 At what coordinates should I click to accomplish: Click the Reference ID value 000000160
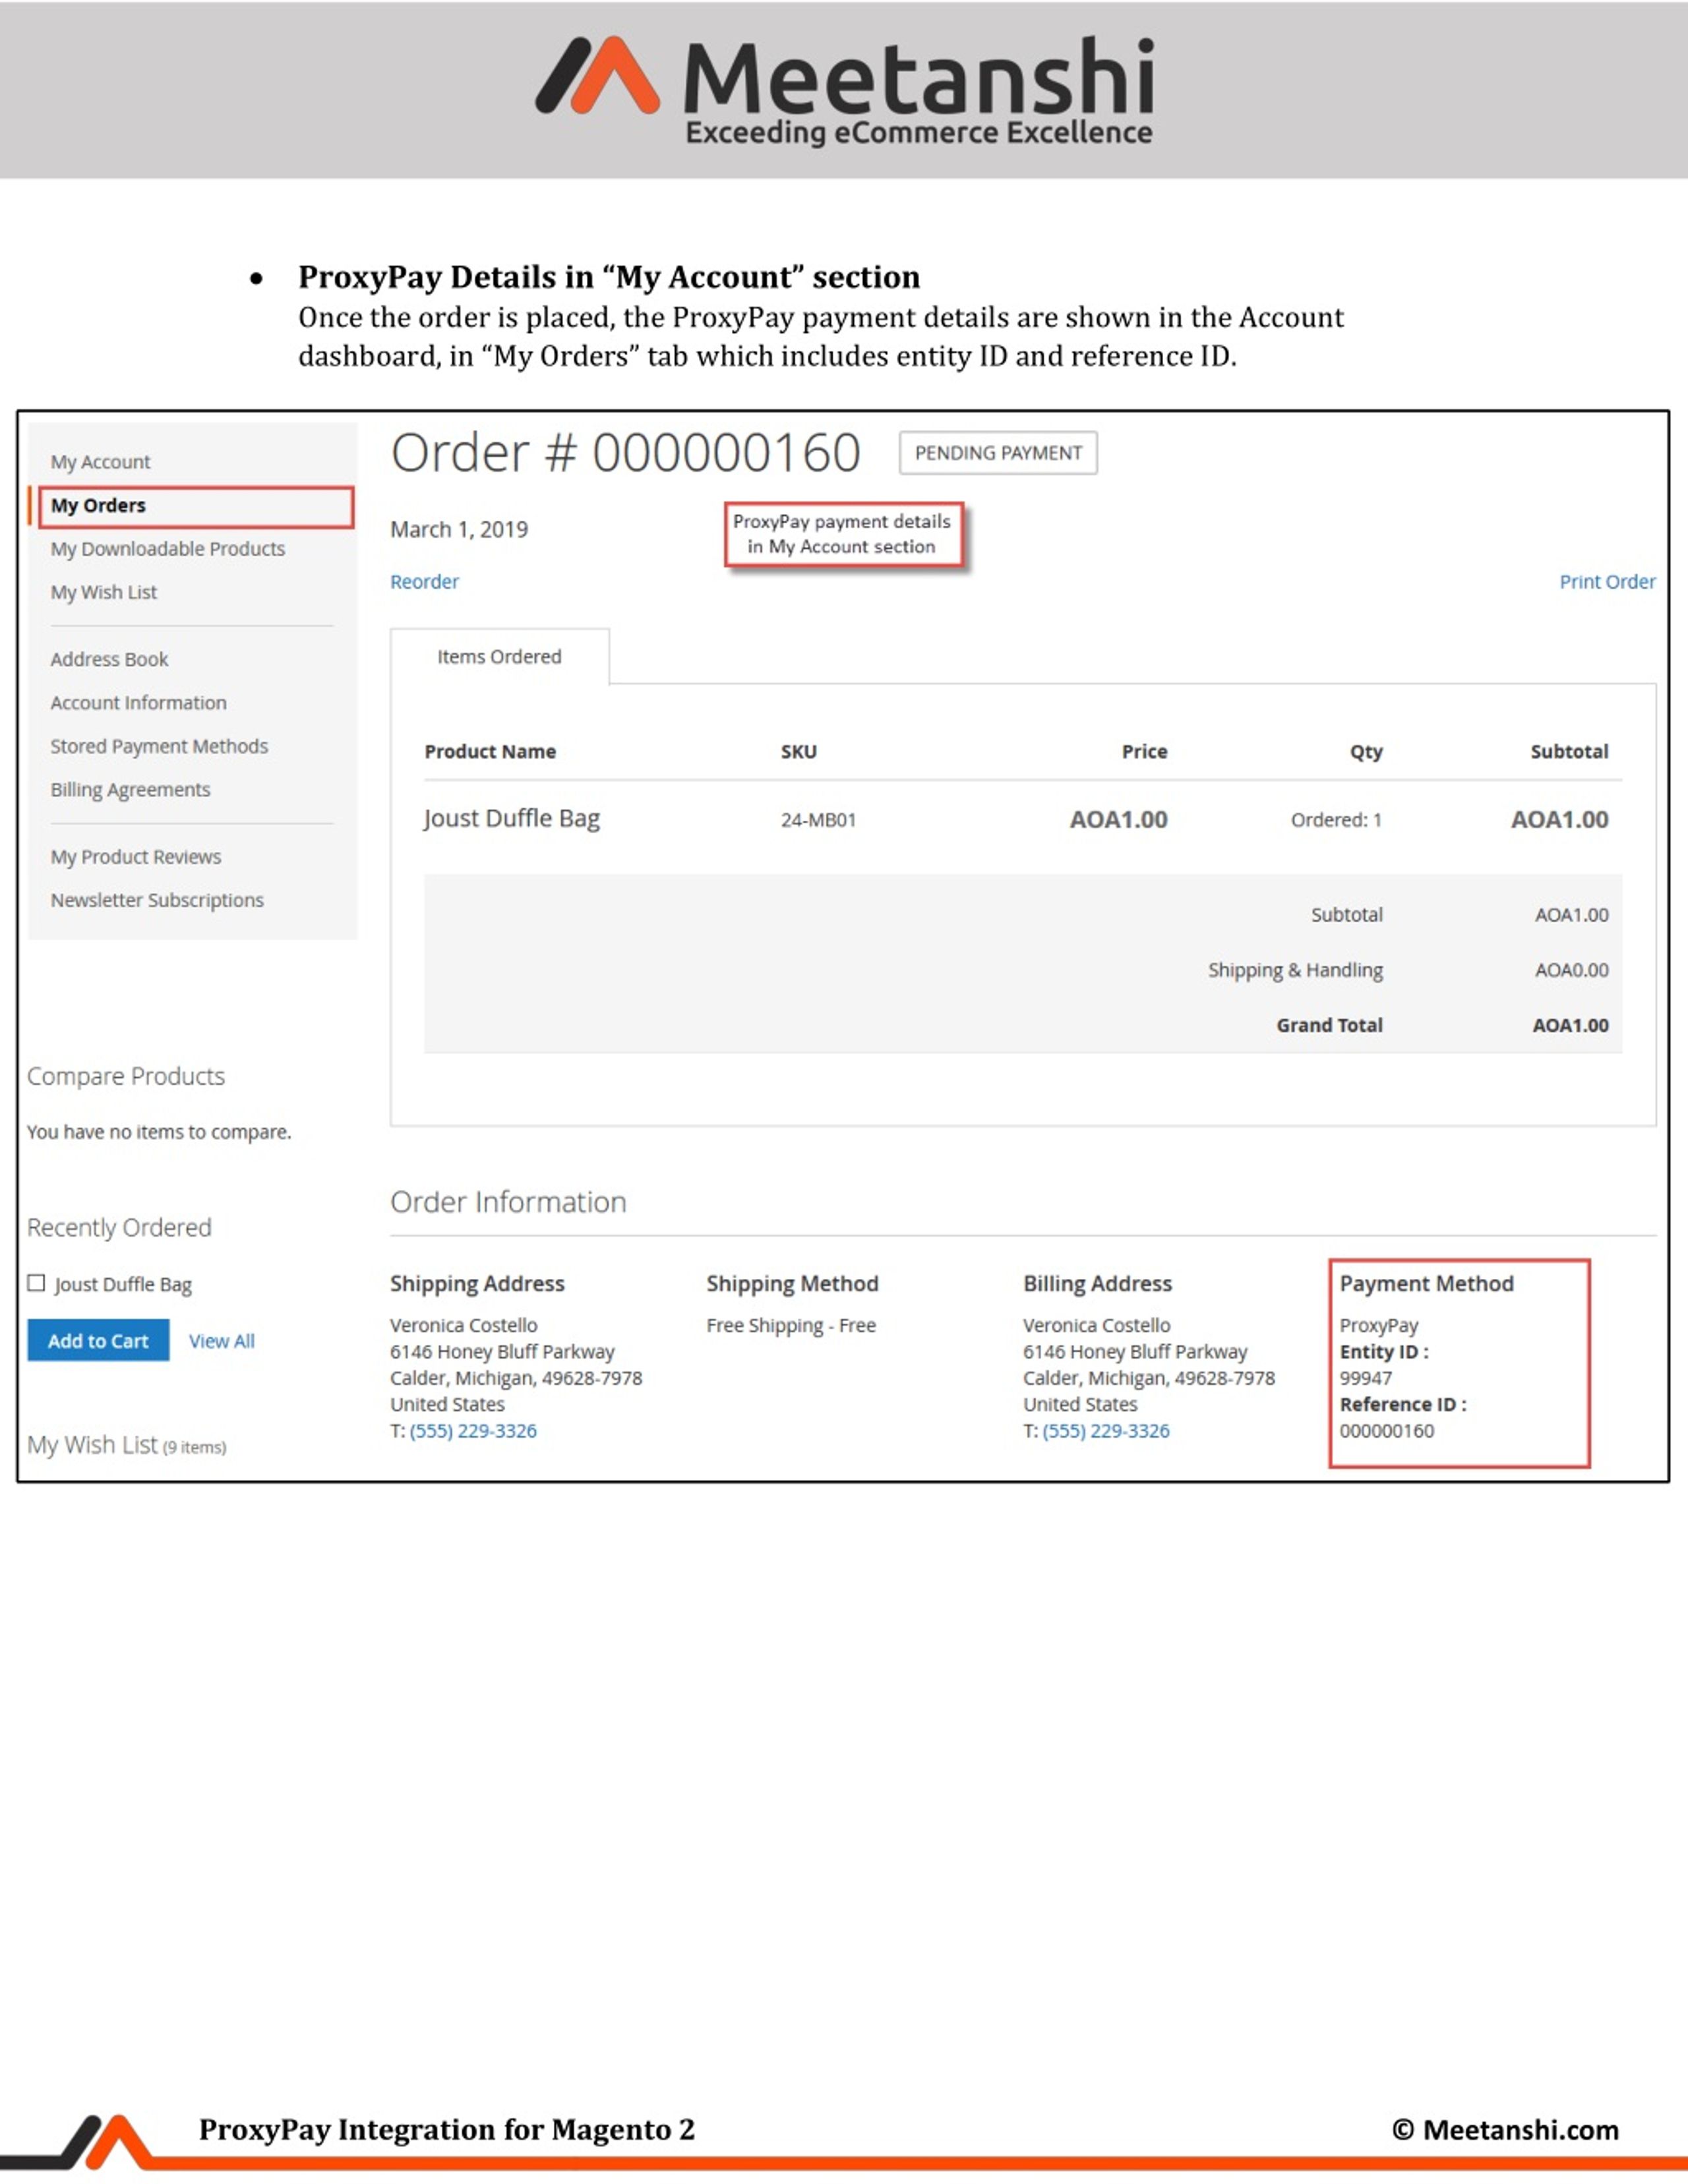pos(1386,1431)
